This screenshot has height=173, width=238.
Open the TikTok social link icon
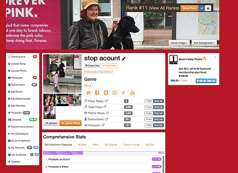tap(123, 93)
